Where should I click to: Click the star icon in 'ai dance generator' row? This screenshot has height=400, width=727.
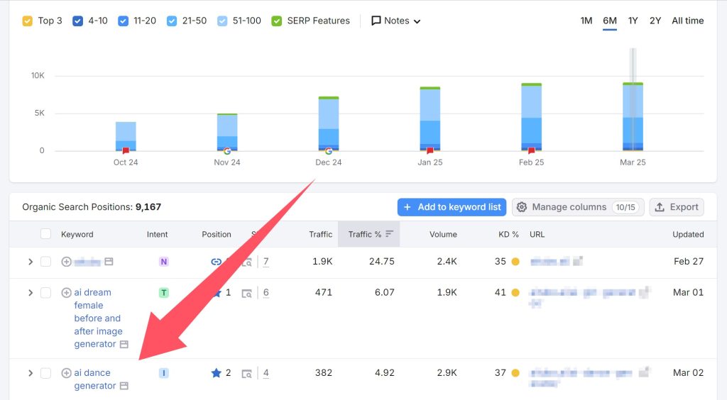click(217, 373)
